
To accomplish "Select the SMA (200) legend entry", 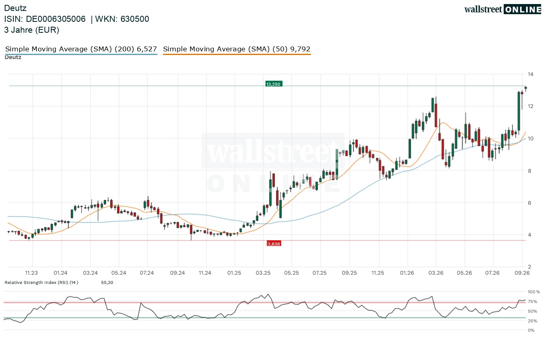I will (x=81, y=49).
